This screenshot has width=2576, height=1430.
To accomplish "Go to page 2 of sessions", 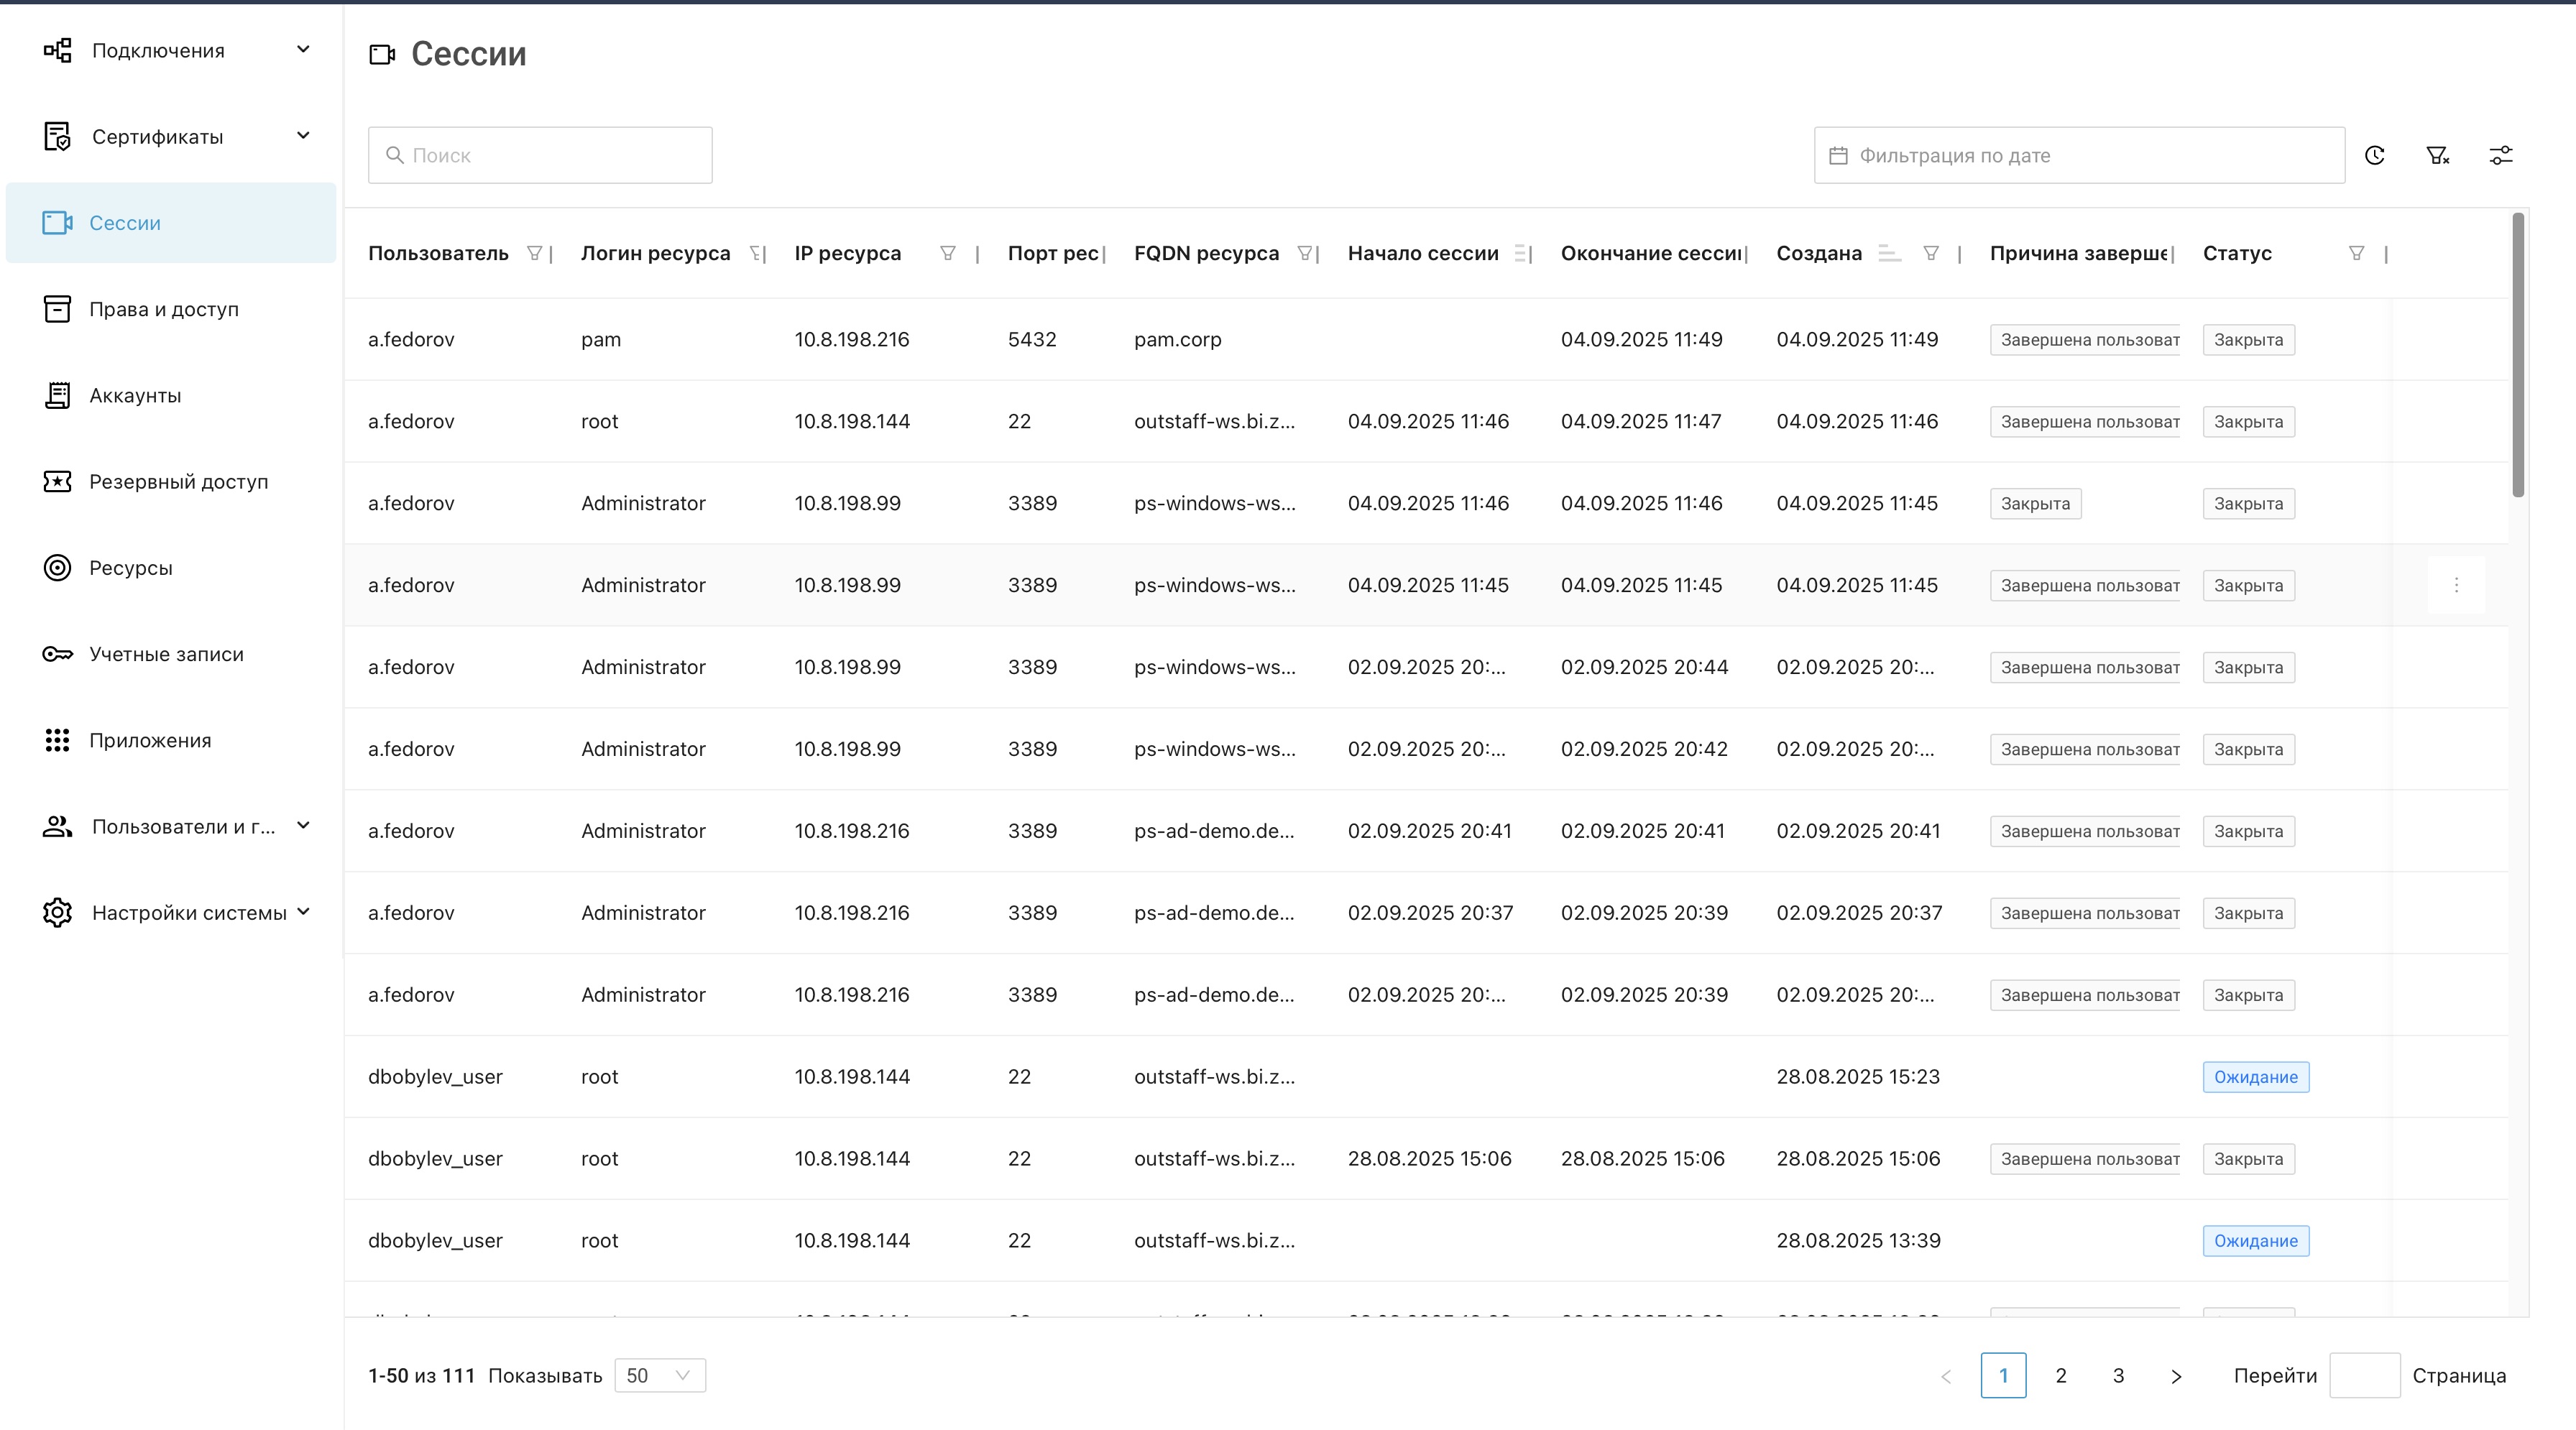I will (x=2061, y=1375).
